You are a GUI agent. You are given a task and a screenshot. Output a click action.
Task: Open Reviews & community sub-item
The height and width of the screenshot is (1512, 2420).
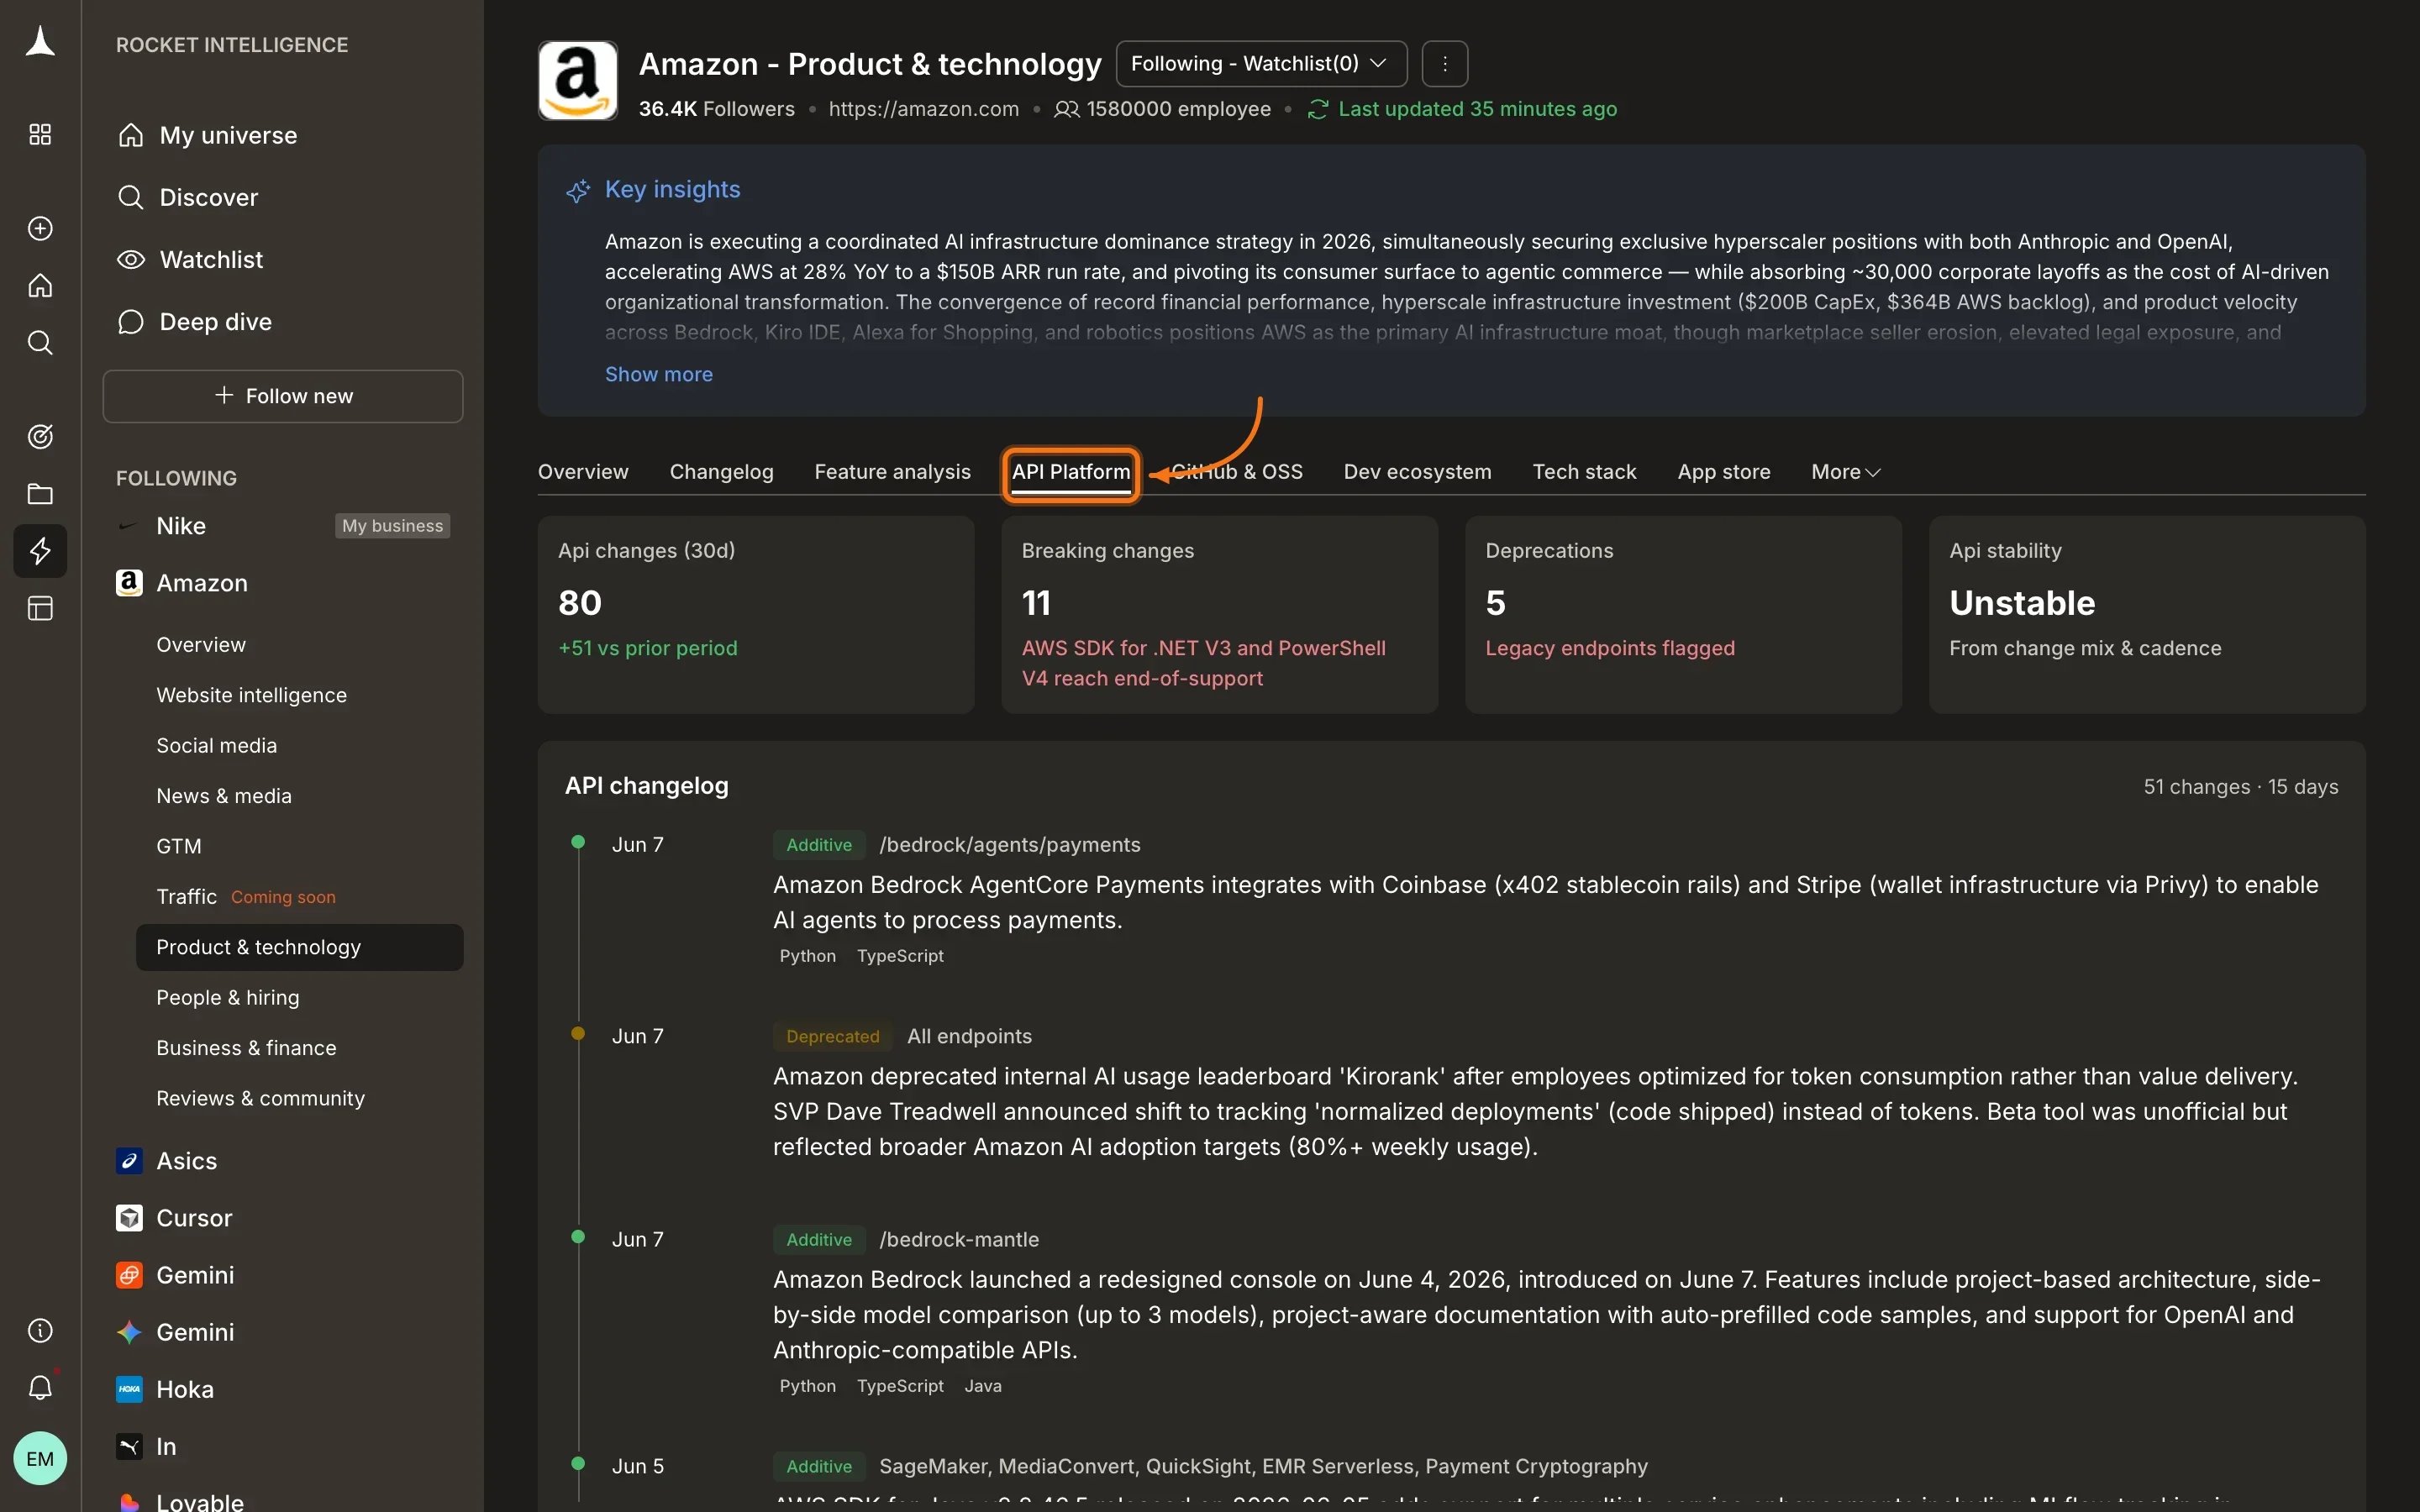click(x=260, y=1098)
